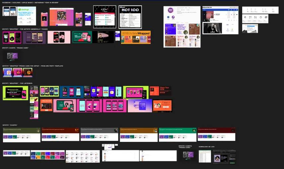The width and height of the screenshot is (284, 169).
Task: Click the Duolingo owl logo
Action: pyautogui.click(x=20, y=10)
